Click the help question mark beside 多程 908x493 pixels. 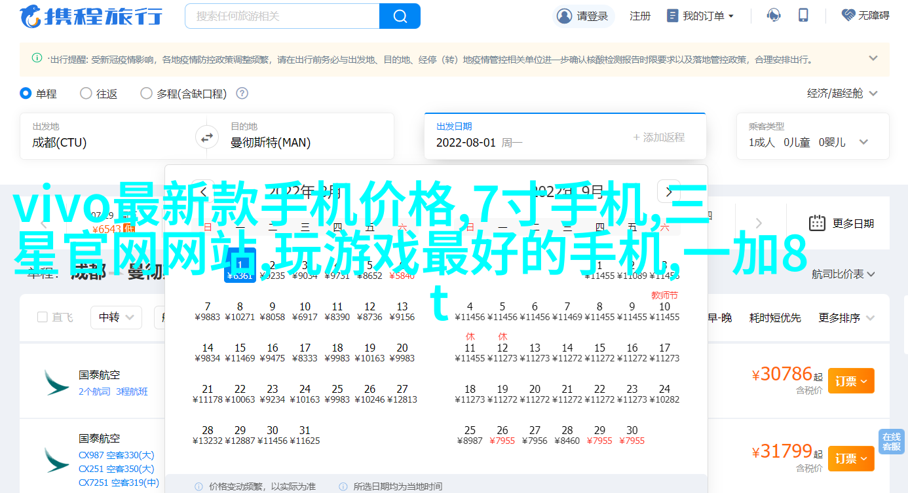pyautogui.click(x=242, y=94)
